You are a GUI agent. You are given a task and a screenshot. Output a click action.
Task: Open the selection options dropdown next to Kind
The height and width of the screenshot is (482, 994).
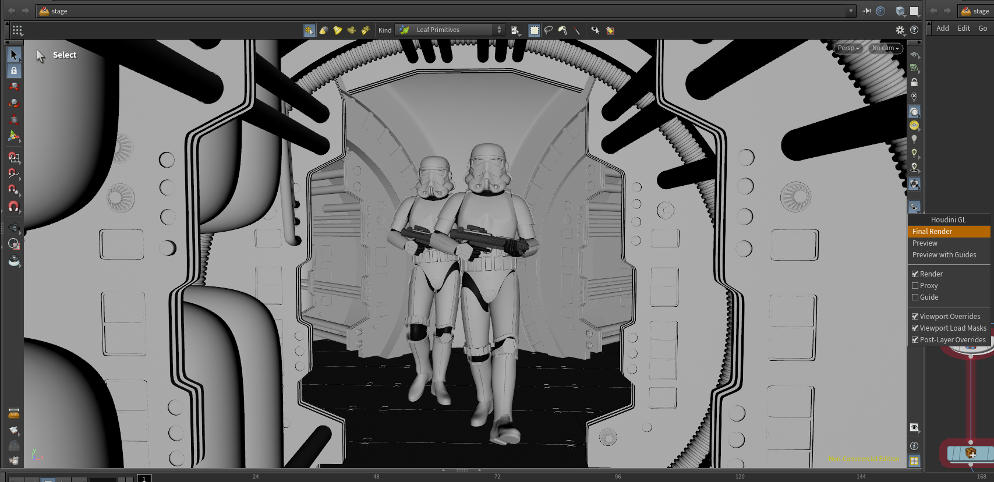515,30
